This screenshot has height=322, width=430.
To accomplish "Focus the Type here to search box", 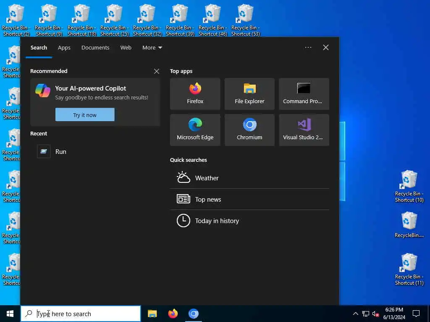I will click(81, 314).
